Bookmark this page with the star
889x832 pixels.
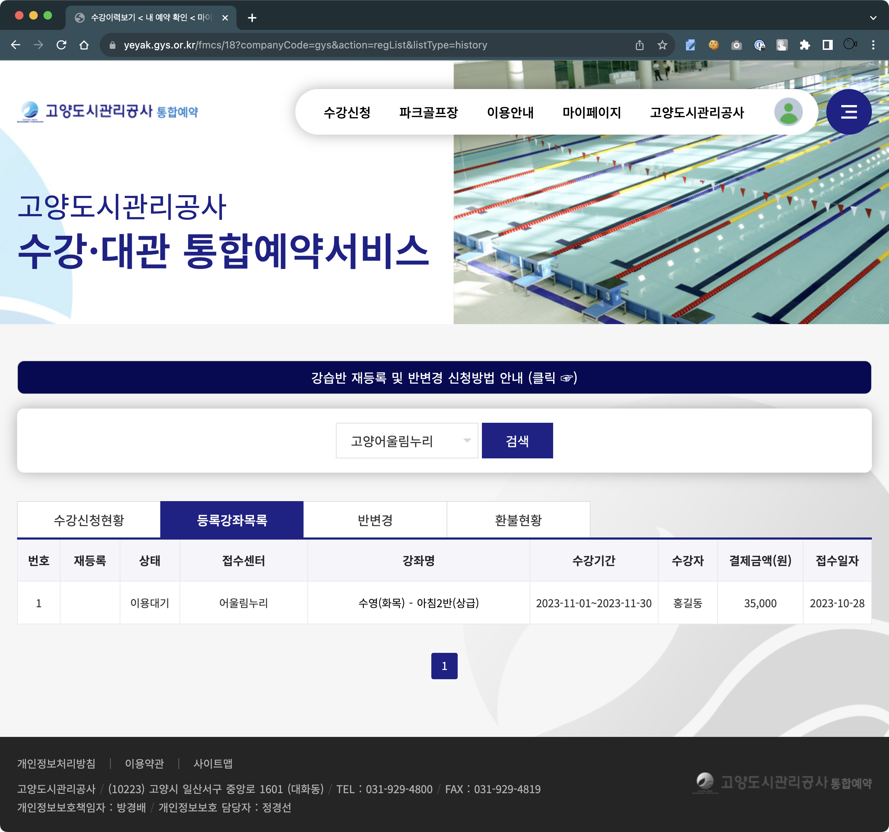662,45
